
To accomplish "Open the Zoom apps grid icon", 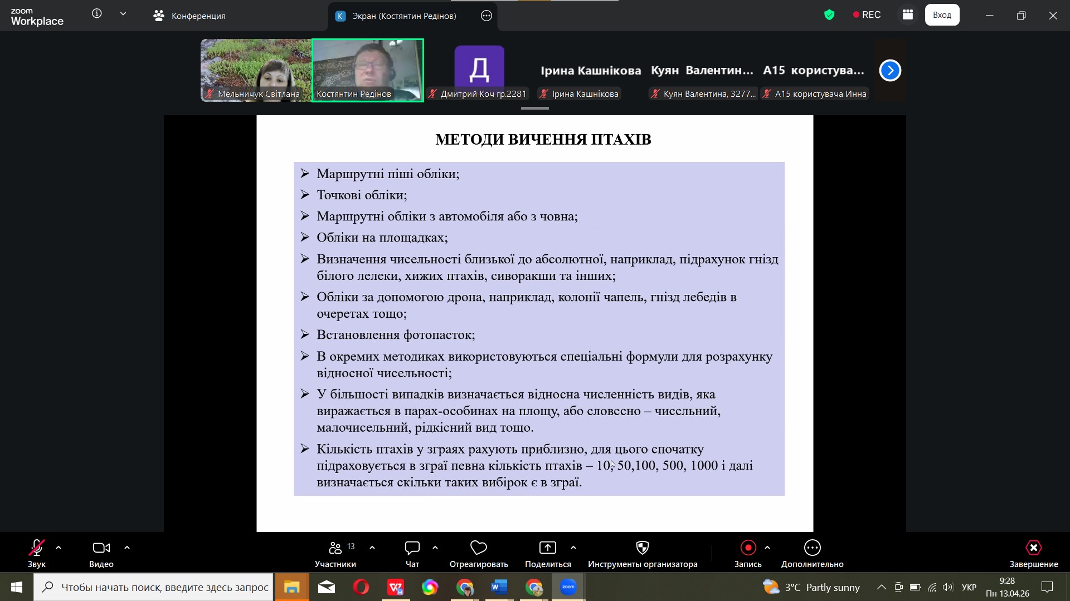I will click(x=908, y=15).
